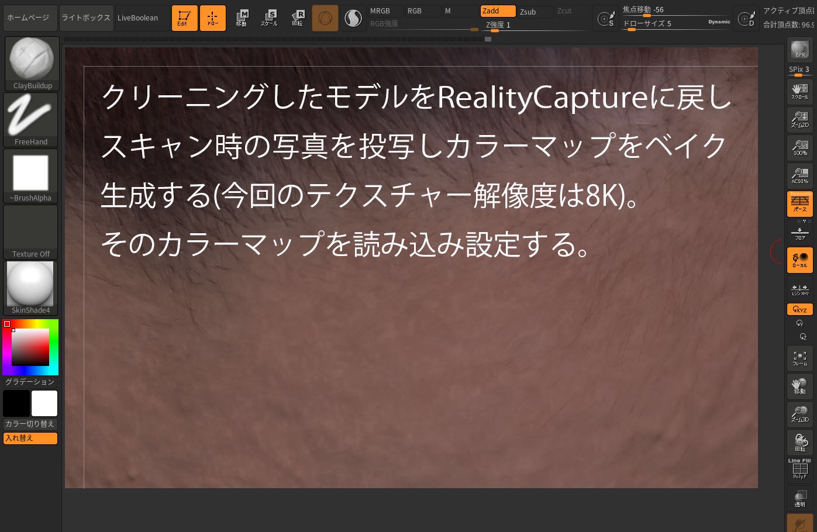Screen dimensions: 817x532
Task: Adjust the 焦点移動 focal shift slider
Action: point(675,11)
